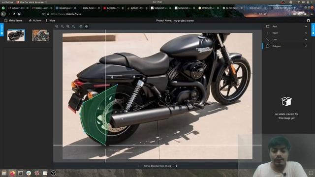Select the Polygon tool icon
The width and height of the screenshot is (315, 177).
268,46
